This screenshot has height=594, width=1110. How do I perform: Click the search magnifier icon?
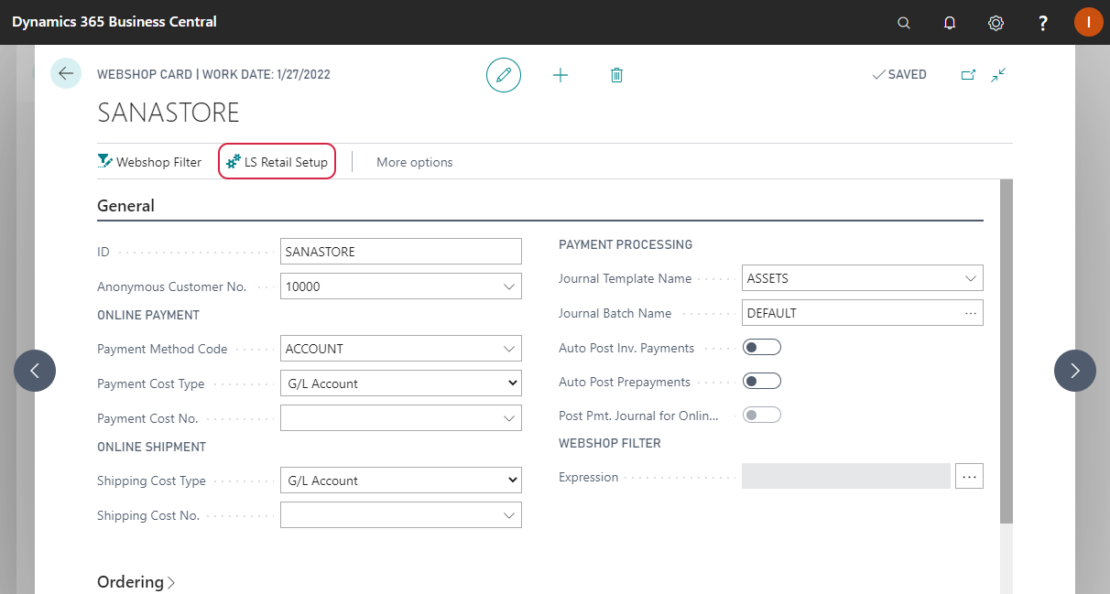tap(904, 23)
